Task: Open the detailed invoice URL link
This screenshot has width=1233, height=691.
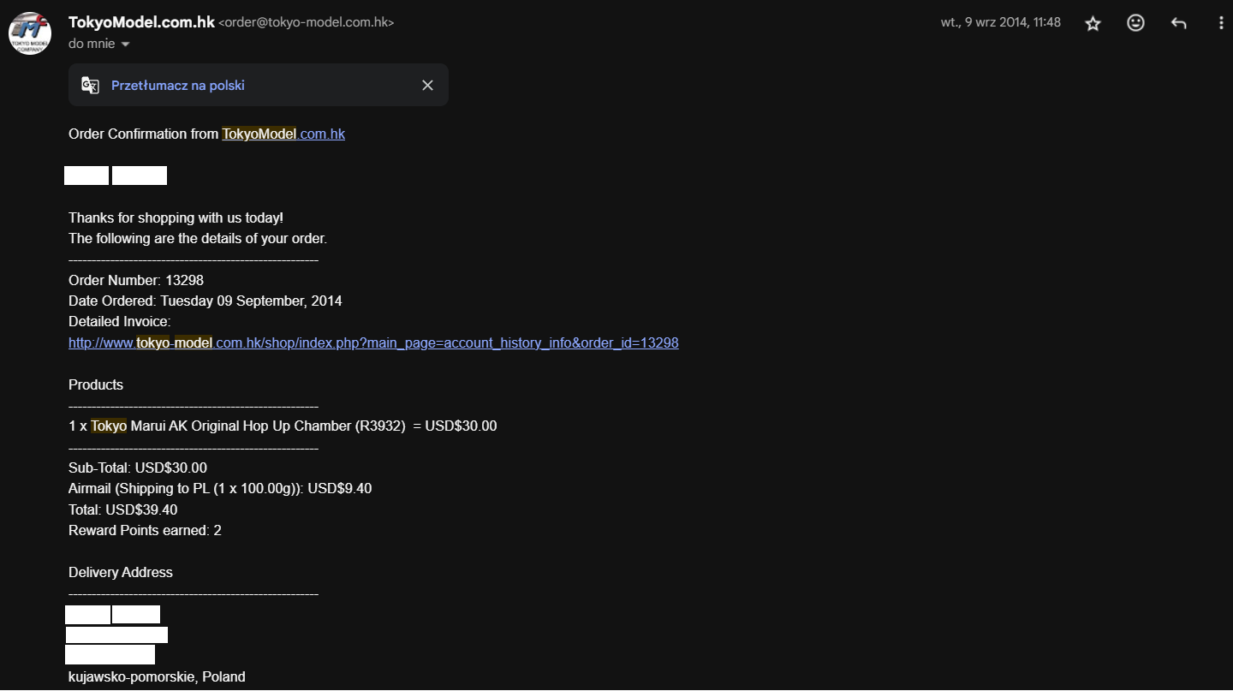Action: 373,343
